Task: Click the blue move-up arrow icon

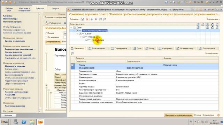Action: click(92, 19)
